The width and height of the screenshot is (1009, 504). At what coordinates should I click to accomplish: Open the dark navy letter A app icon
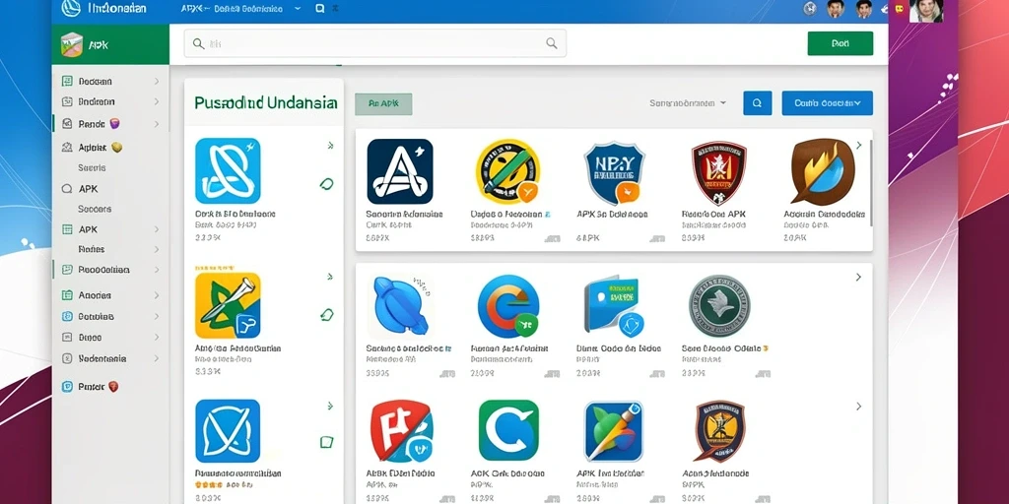coord(400,171)
